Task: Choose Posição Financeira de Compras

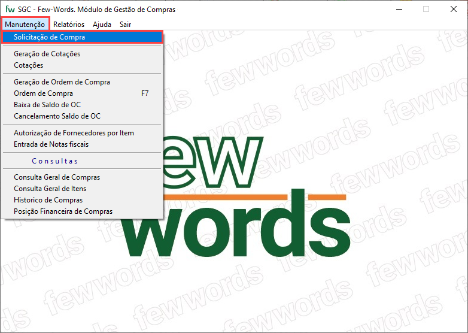Action: (82, 211)
